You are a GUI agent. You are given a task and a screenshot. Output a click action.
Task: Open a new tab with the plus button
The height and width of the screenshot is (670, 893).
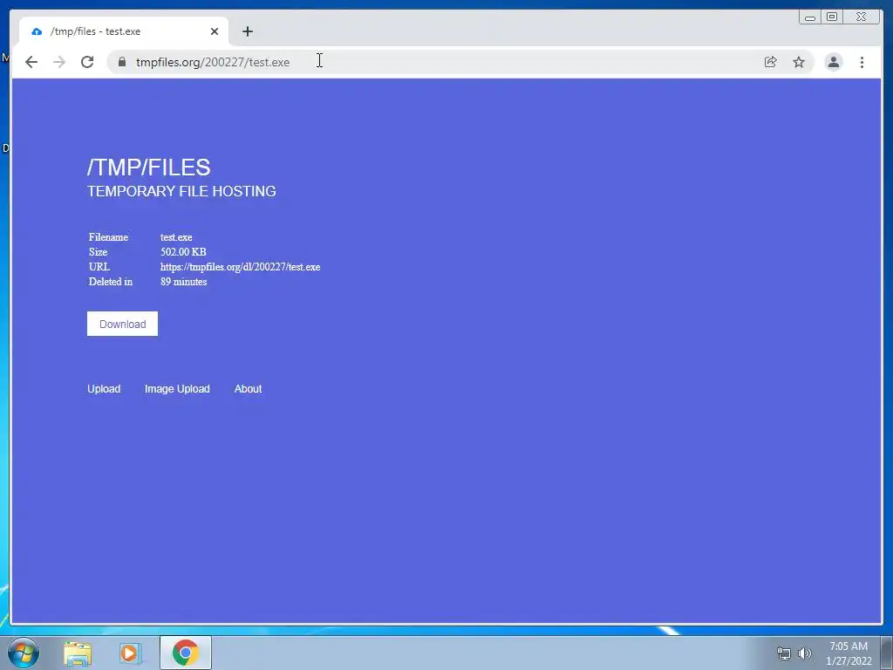point(247,31)
